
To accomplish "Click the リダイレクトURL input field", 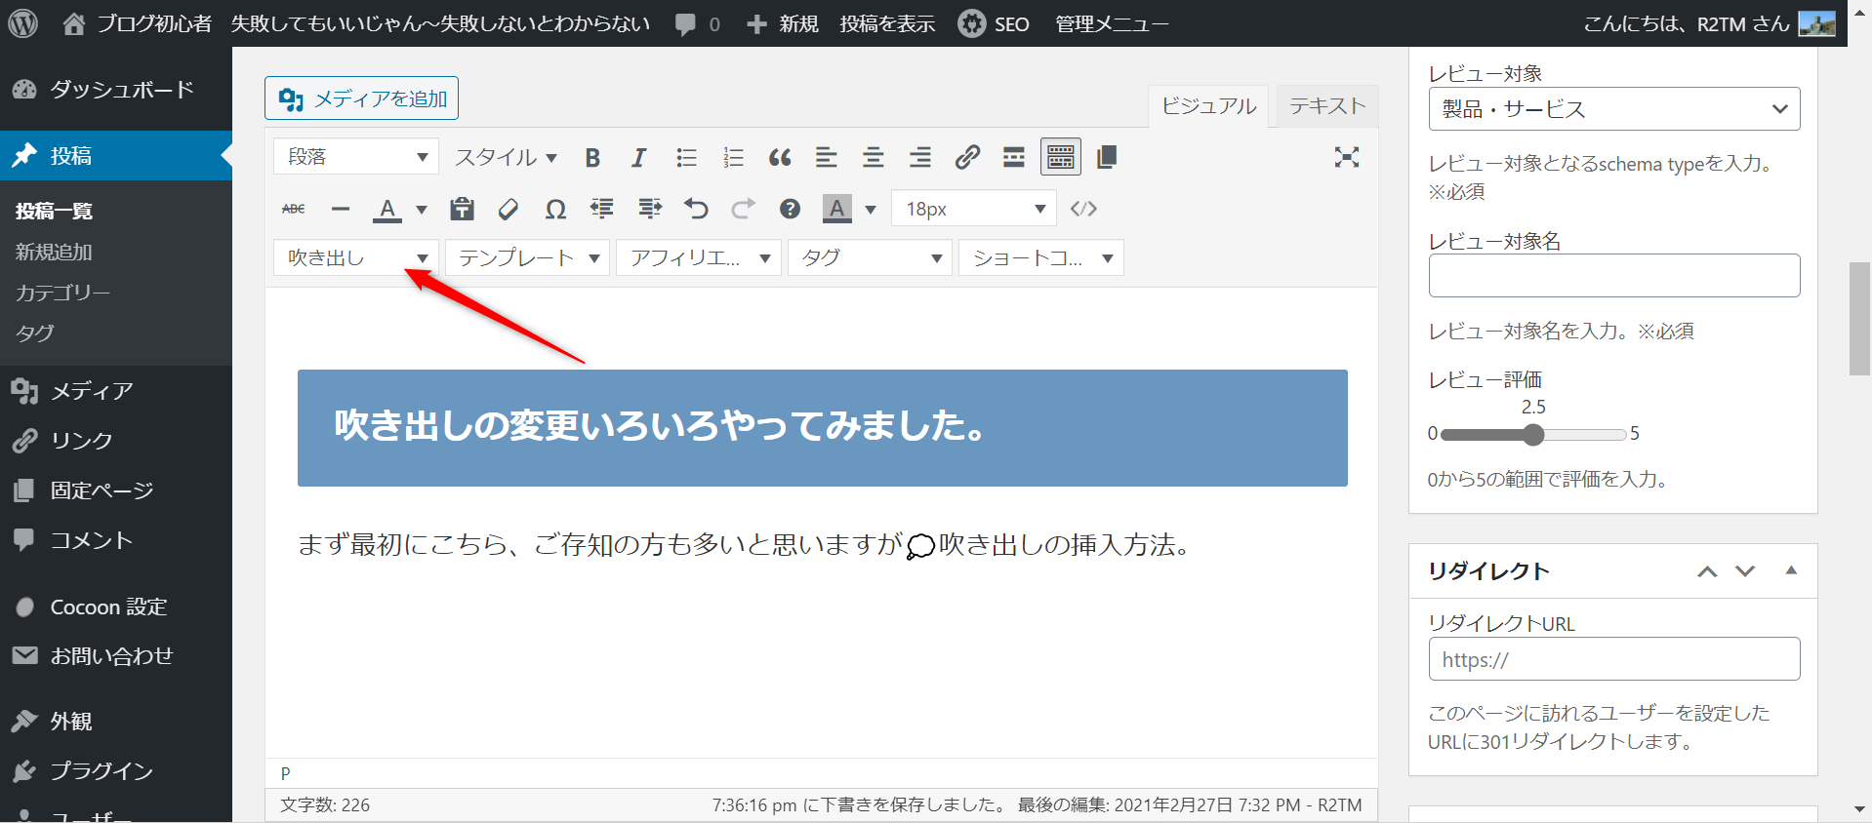I will click(1613, 659).
